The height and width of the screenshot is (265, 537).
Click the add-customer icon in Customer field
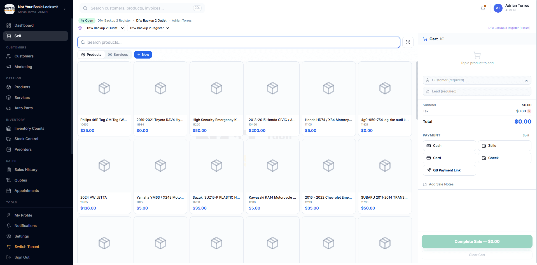527,80
